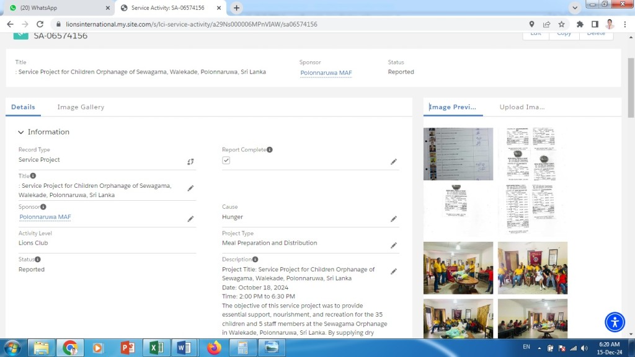Open the single receipt image thumbnail
Image resolution: width=635 pixels, height=357 pixels.
point(458,211)
